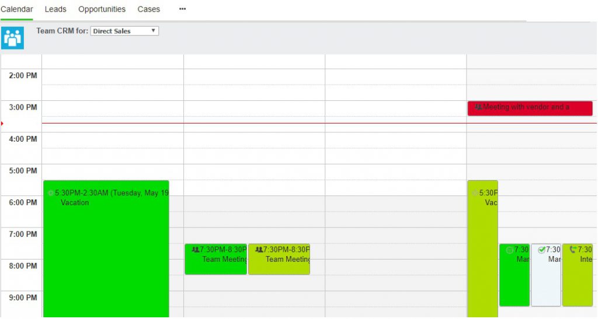This screenshot has width=598, height=319.
Task: Open the green 7:30 Mar event
Action: pos(514,275)
